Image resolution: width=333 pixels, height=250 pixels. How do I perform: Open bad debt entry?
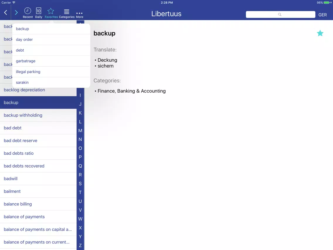pos(38,128)
